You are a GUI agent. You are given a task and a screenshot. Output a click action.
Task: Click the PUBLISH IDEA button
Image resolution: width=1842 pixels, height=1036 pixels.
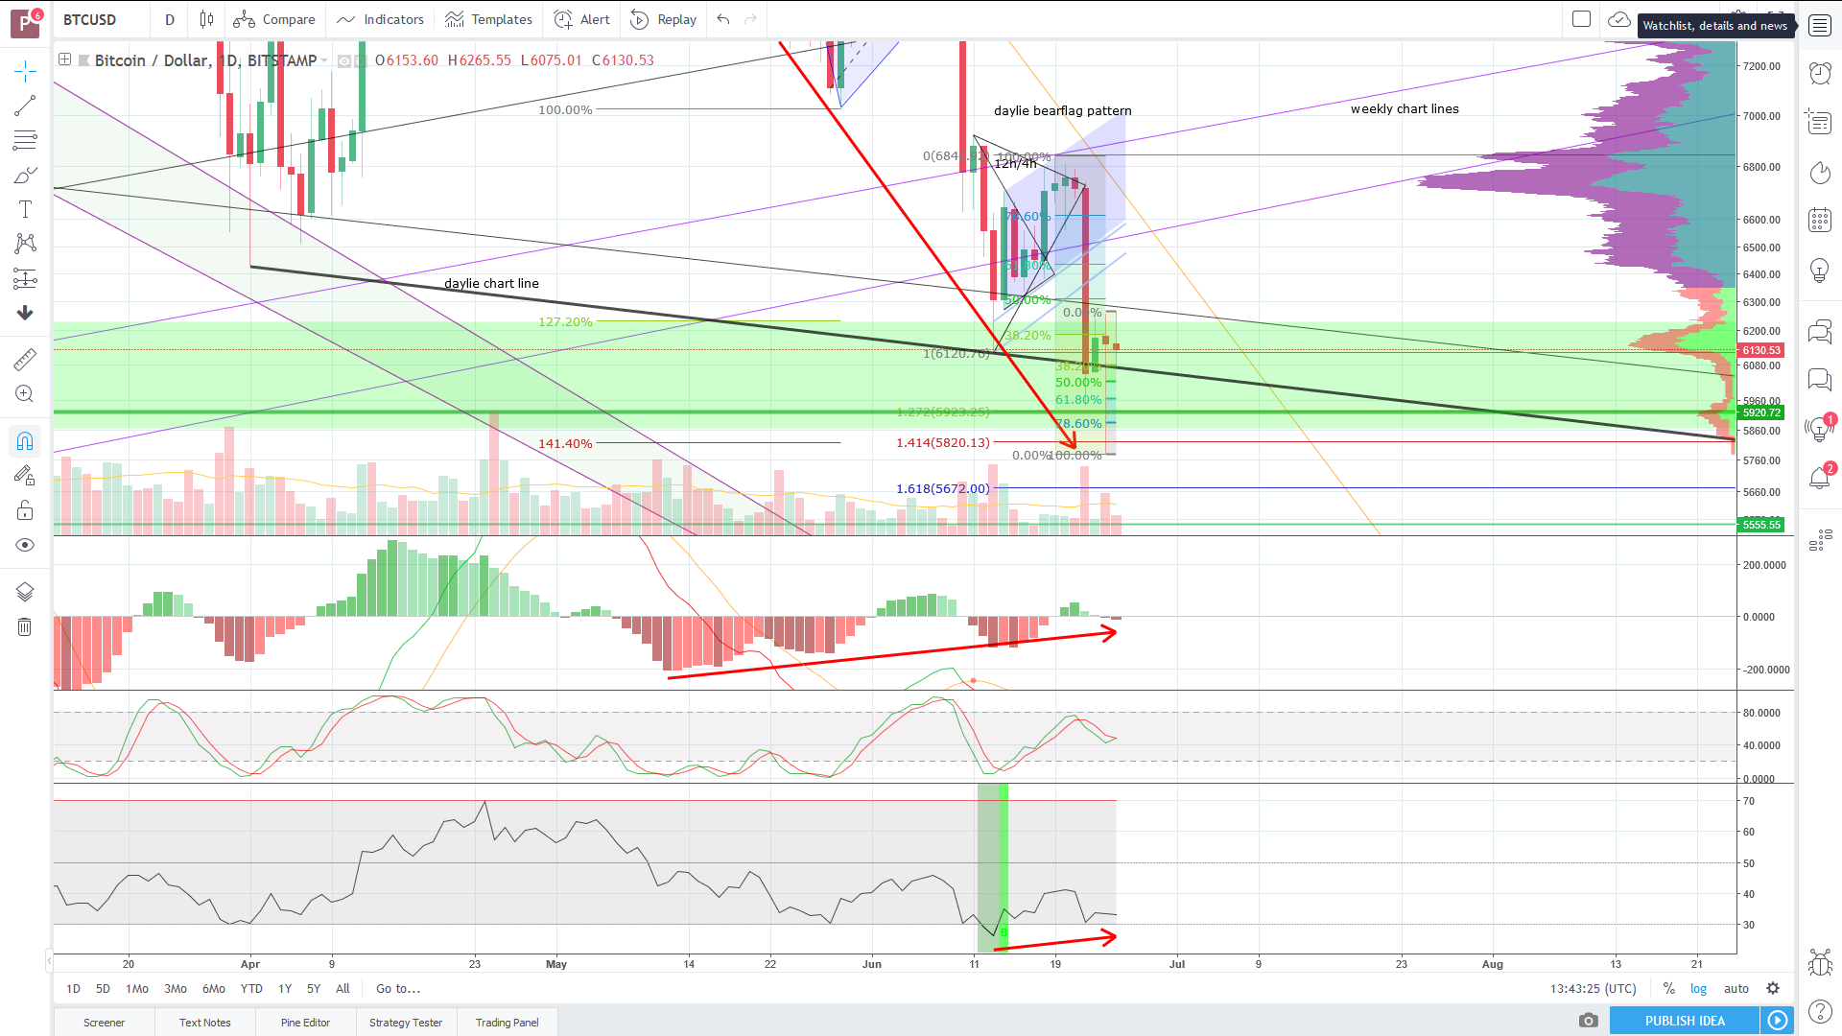1685,1021
